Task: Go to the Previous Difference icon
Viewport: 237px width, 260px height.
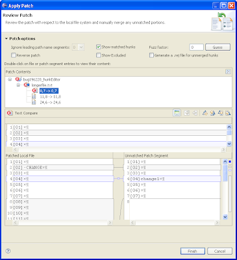Action: [x=212, y=113]
